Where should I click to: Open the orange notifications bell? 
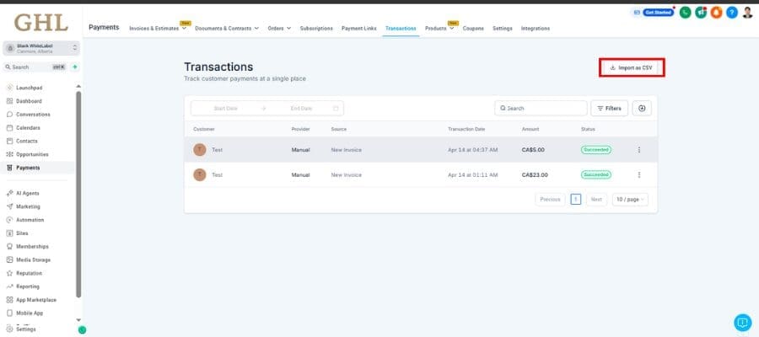(x=716, y=13)
